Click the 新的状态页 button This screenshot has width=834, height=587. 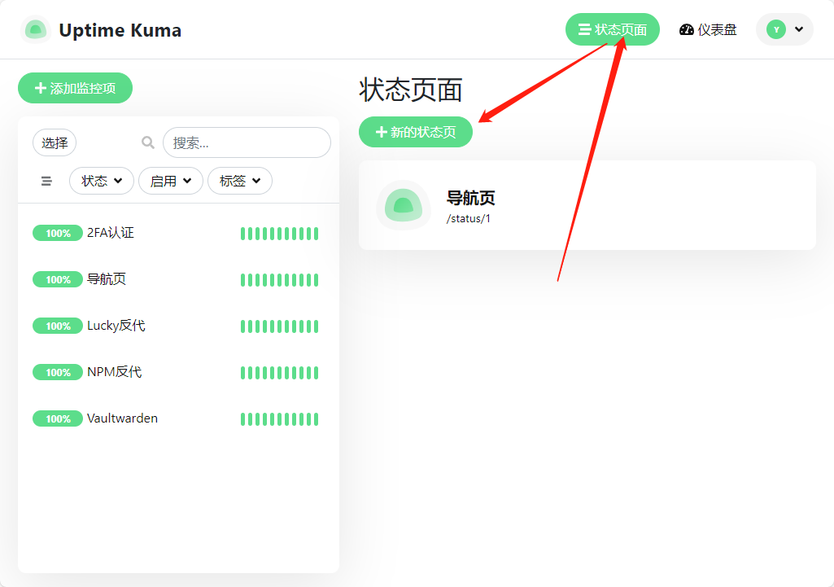pos(416,131)
